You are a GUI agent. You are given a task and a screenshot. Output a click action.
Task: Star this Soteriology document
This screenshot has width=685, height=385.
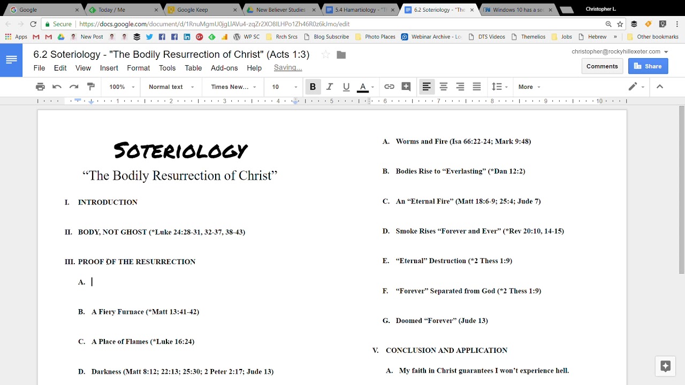click(325, 55)
